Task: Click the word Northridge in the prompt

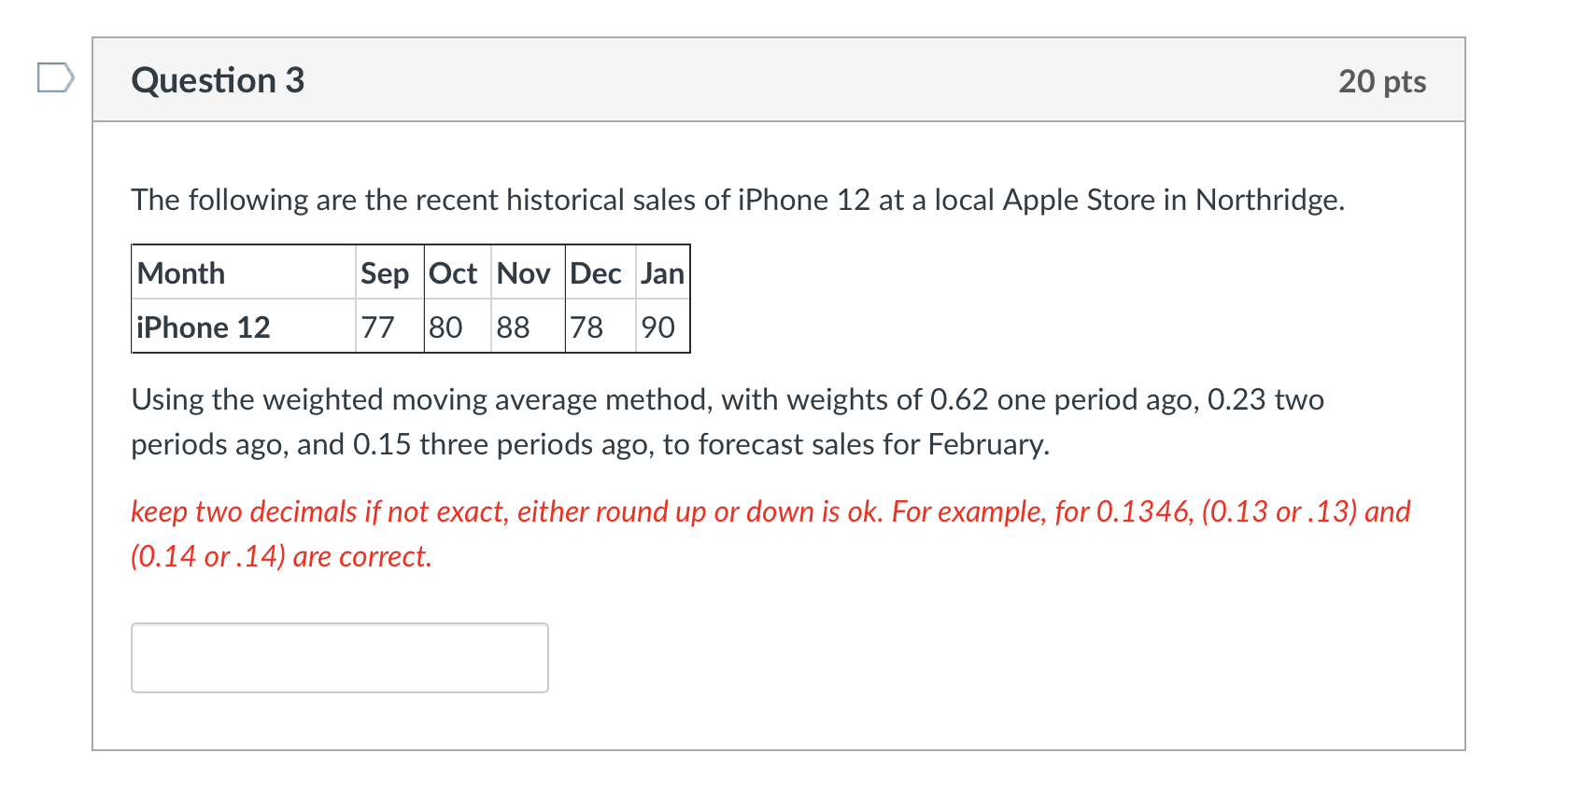Action: click(x=1268, y=200)
